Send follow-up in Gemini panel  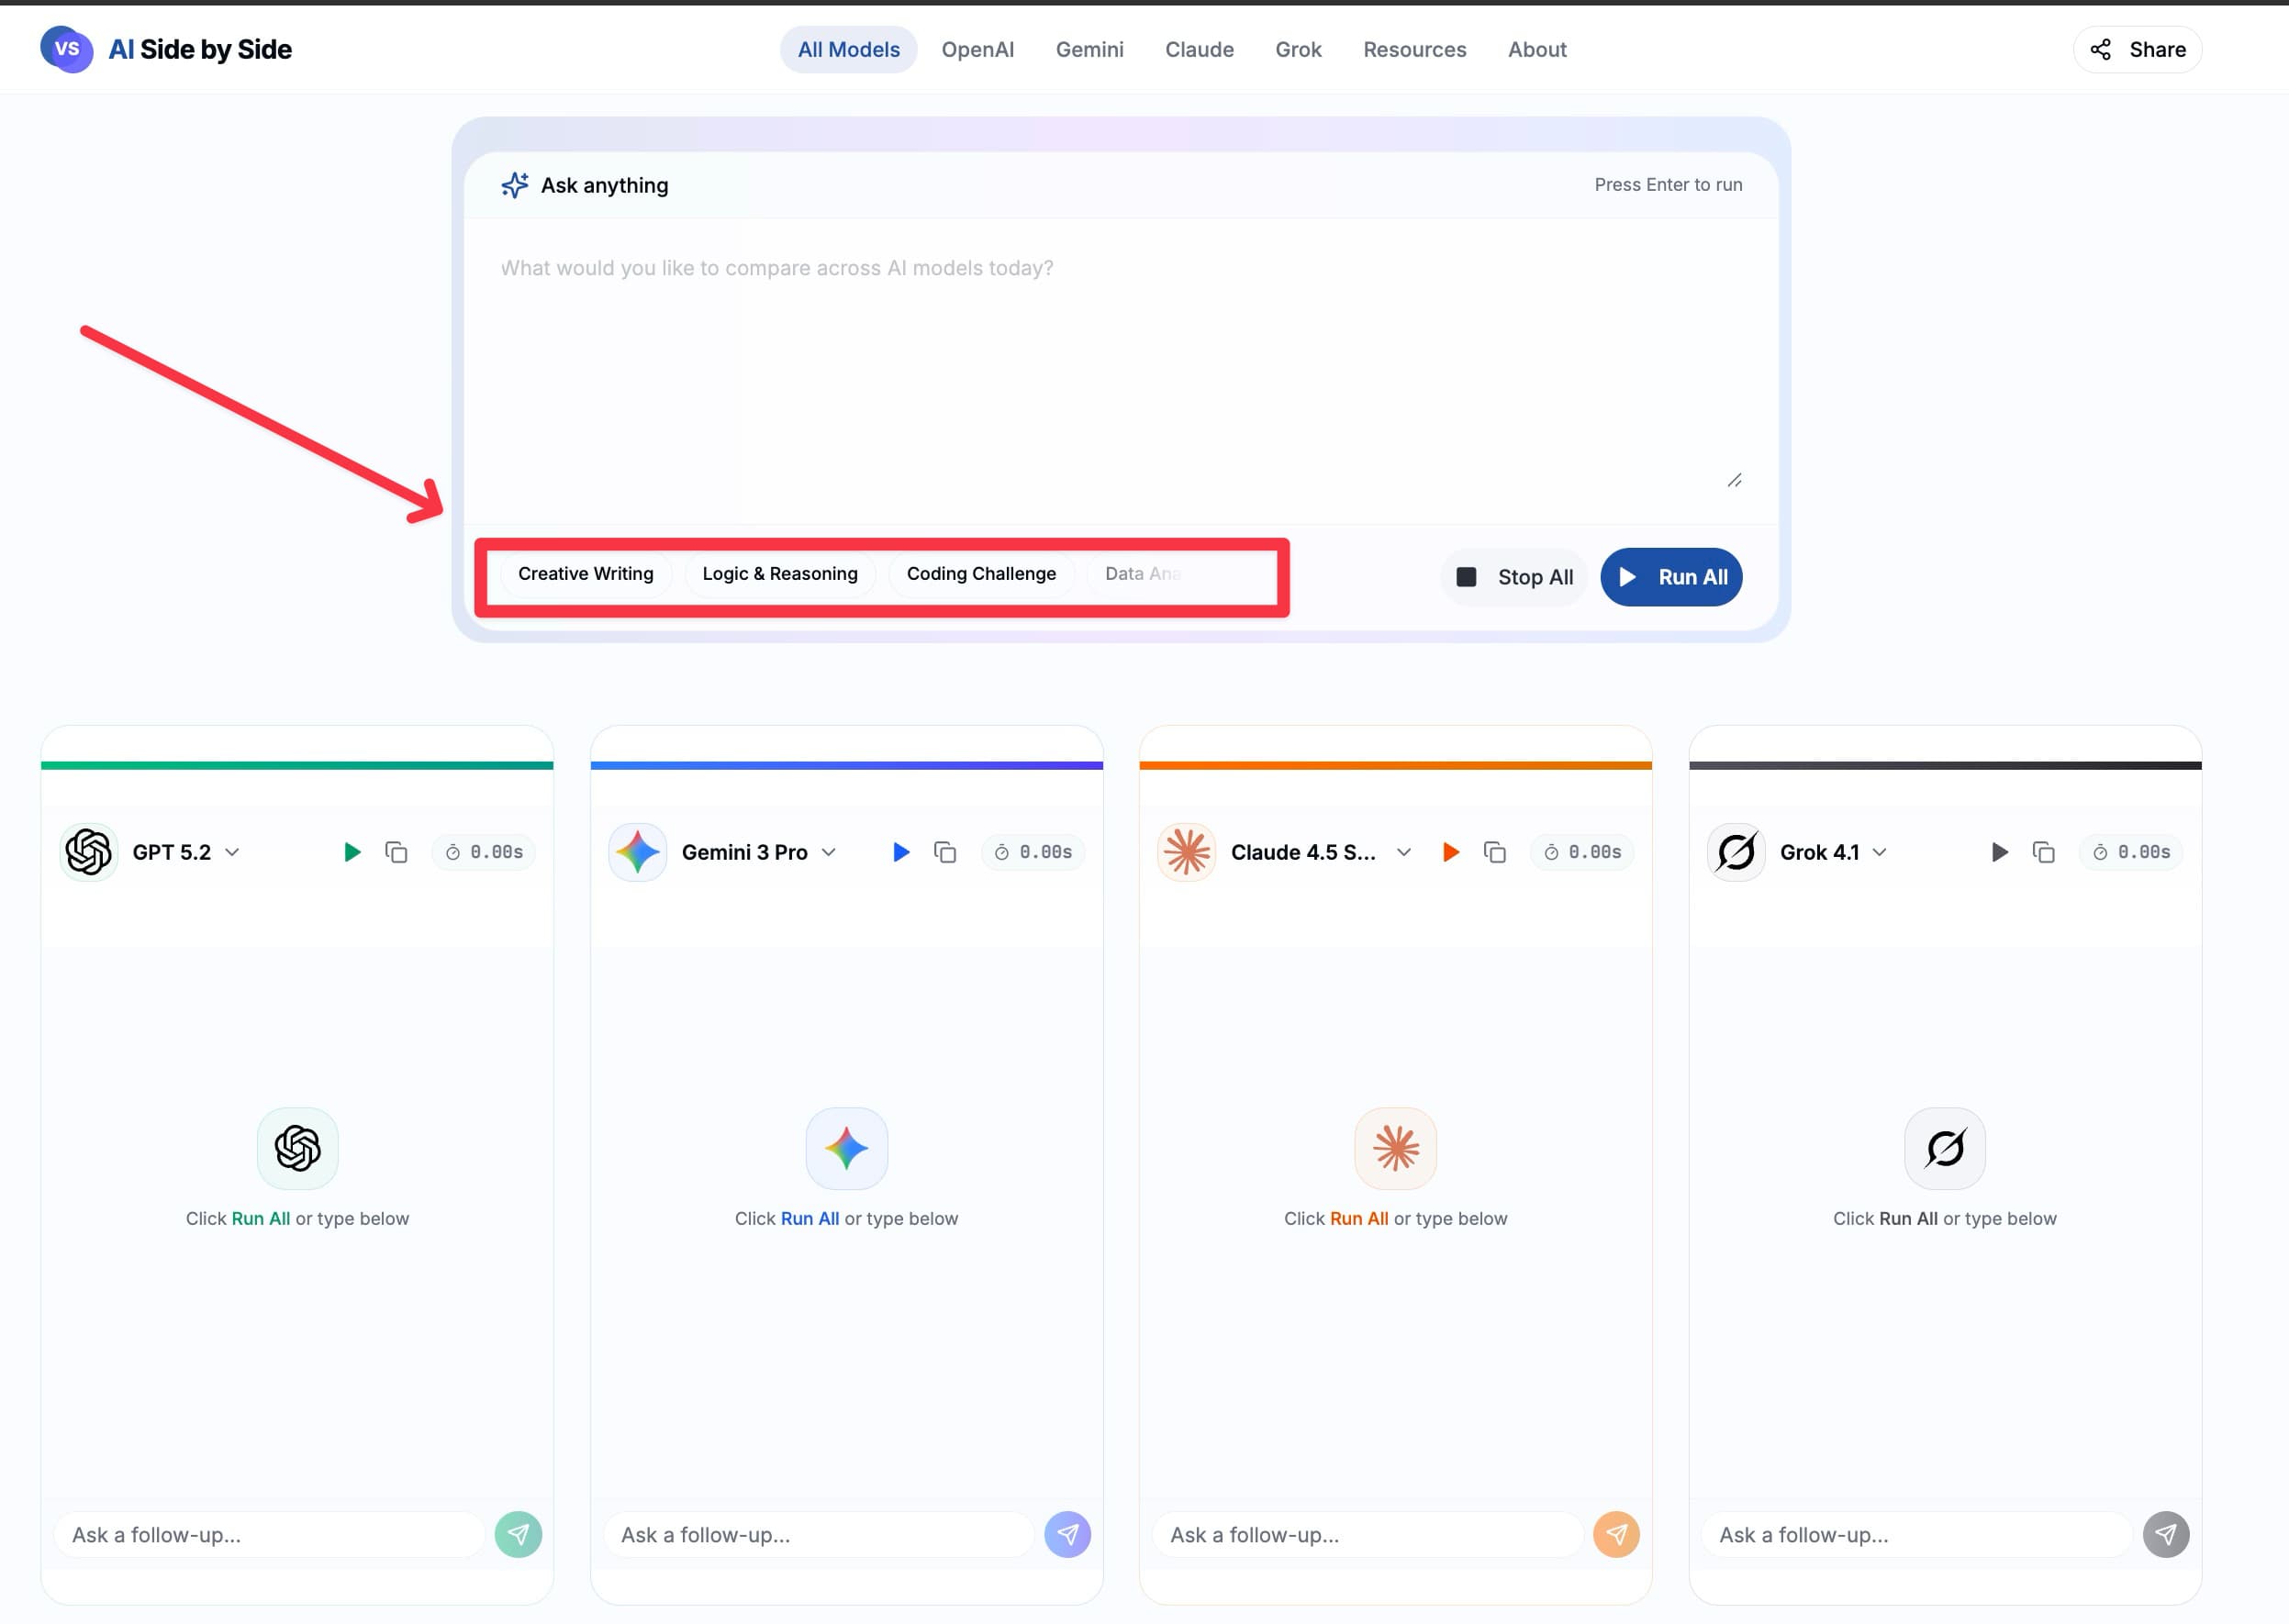click(1067, 1534)
